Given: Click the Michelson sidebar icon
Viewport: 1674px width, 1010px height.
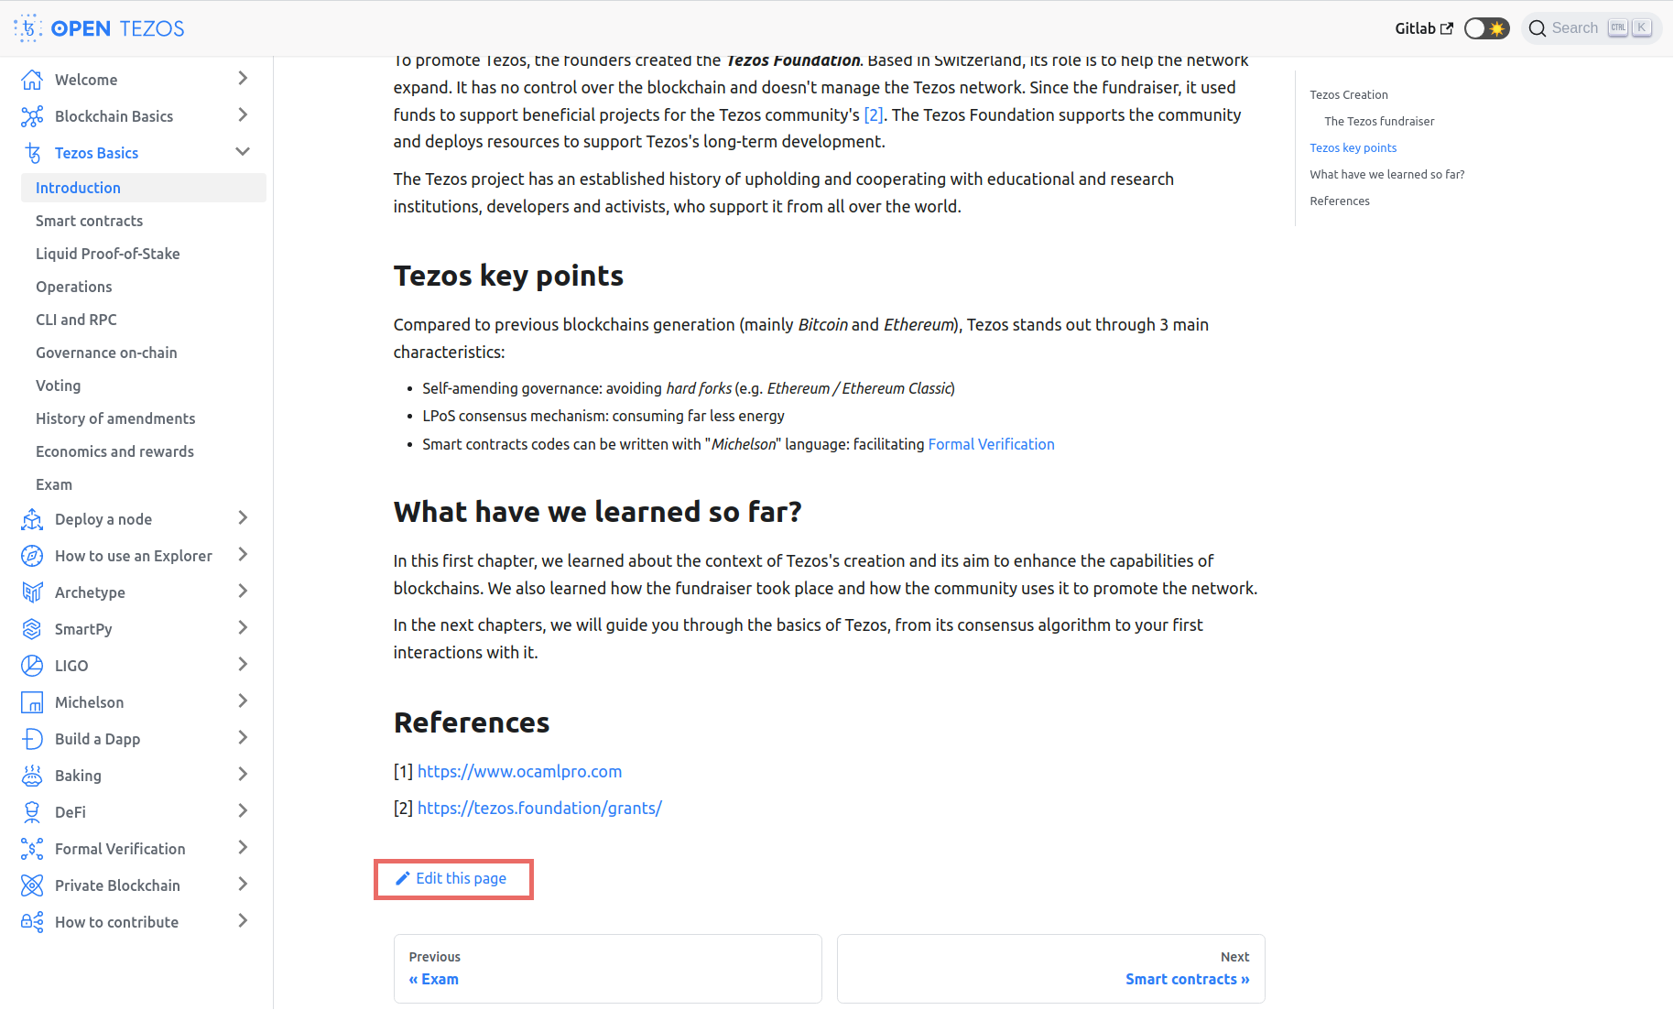Looking at the screenshot, I should 32,702.
